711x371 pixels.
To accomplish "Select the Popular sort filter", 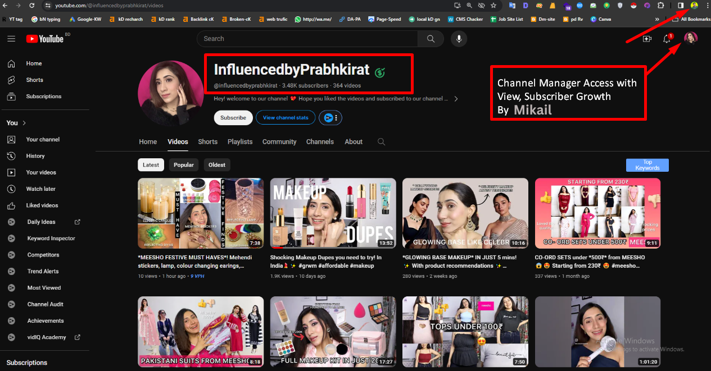I will pos(184,165).
